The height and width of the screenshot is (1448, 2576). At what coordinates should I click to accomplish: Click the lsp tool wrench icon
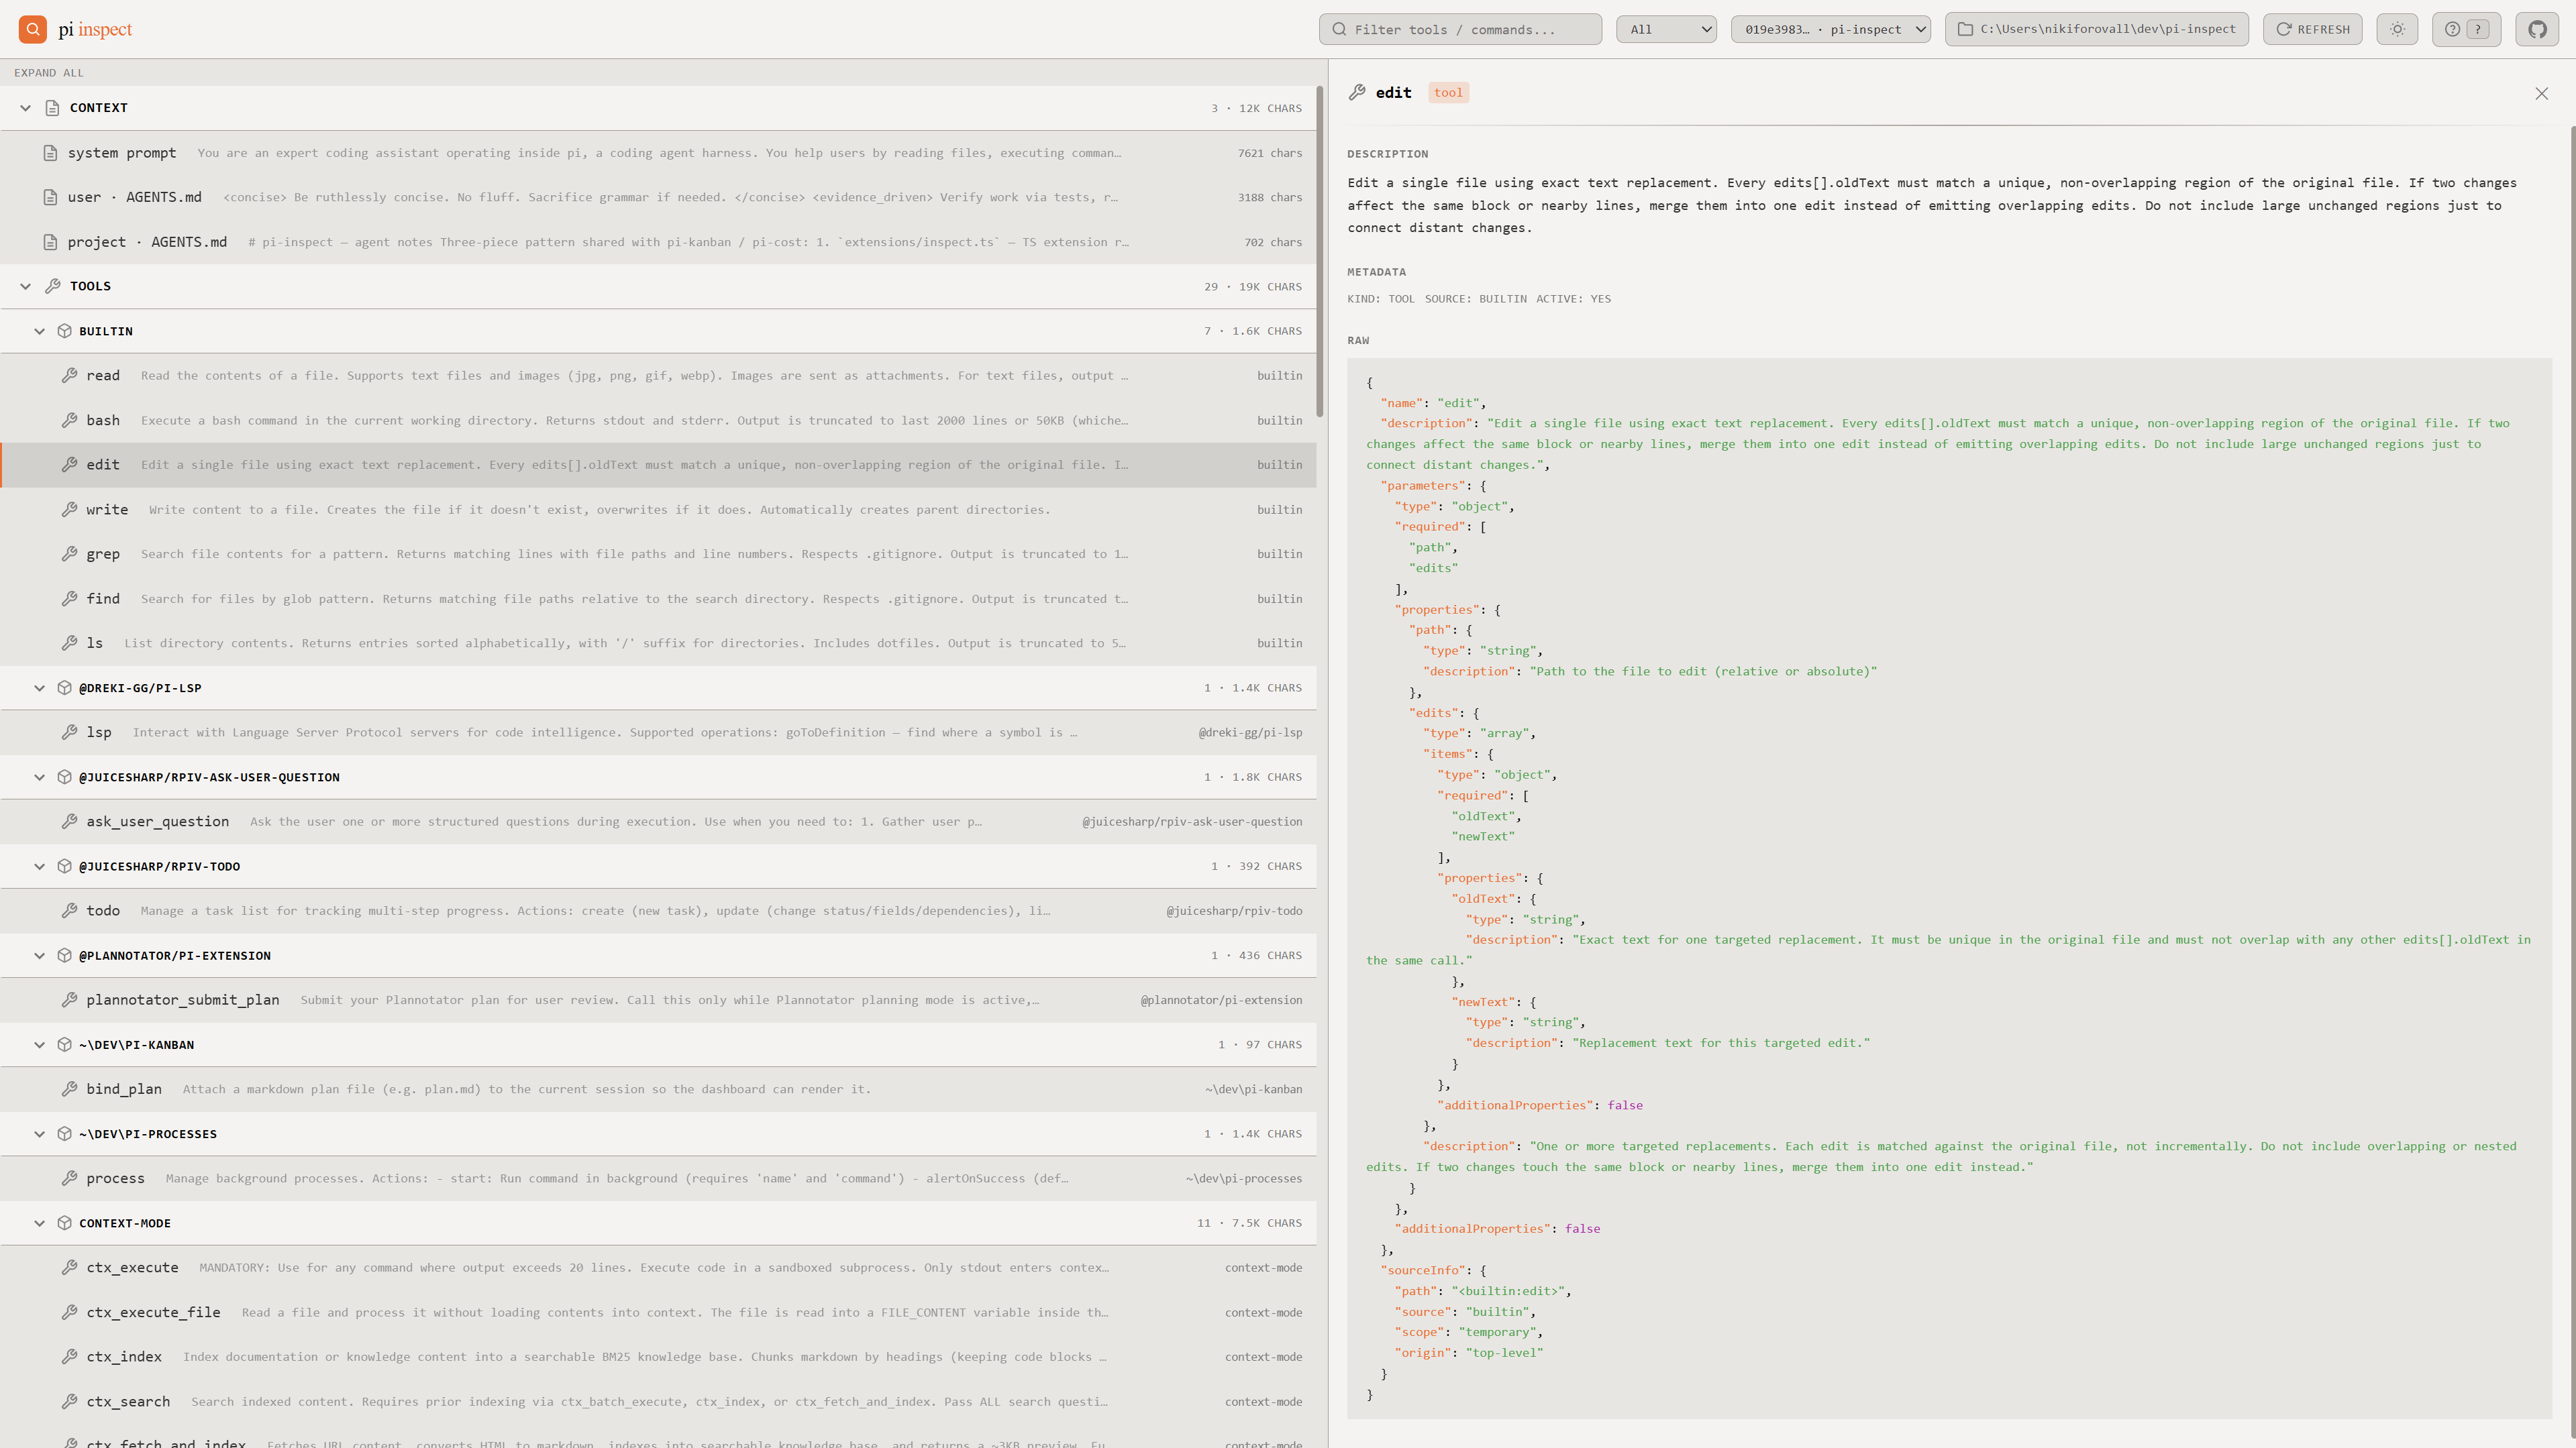pyautogui.click(x=69, y=732)
